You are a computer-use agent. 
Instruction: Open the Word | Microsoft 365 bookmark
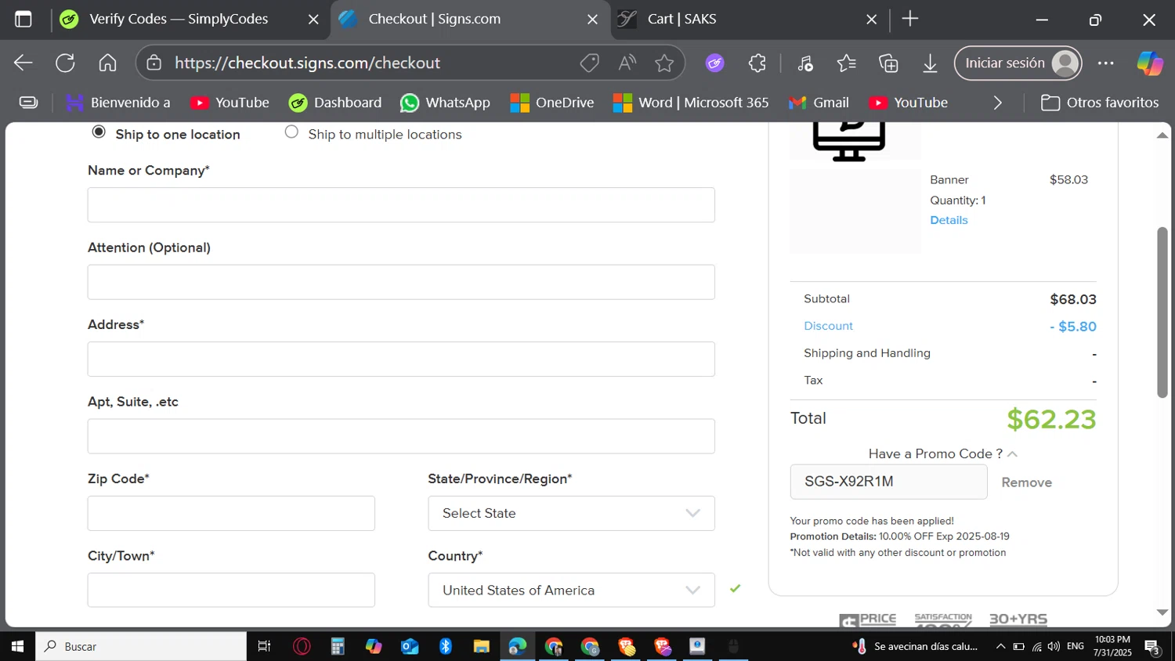click(691, 103)
